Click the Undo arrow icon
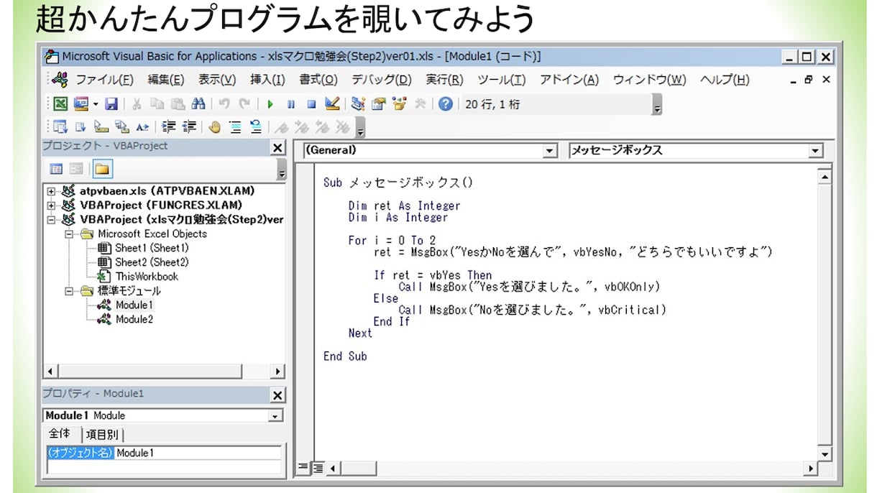This screenshot has width=877, height=493. pyautogui.click(x=224, y=104)
